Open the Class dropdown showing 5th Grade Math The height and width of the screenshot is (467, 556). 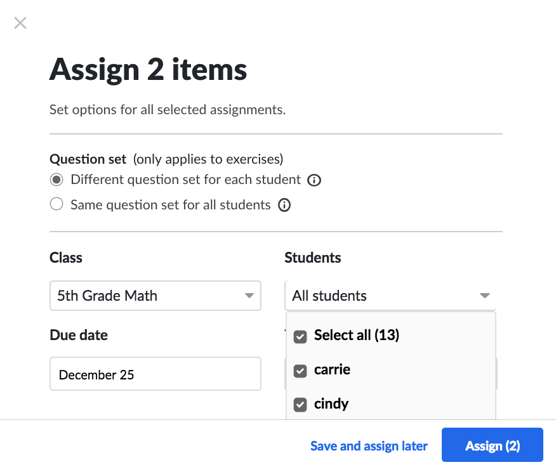[146, 296]
